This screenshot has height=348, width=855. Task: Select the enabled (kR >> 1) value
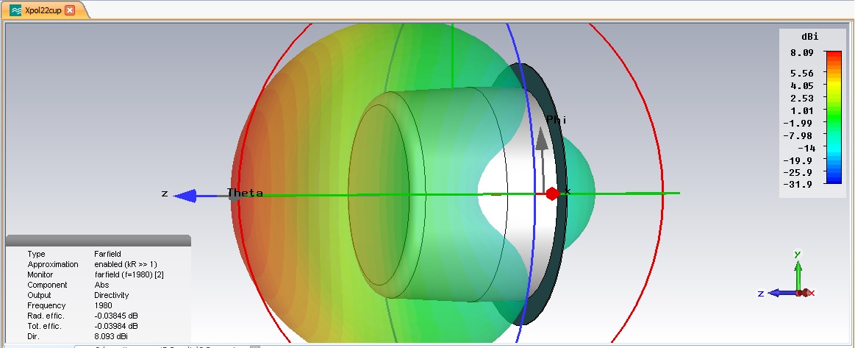pyautogui.click(x=126, y=265)
